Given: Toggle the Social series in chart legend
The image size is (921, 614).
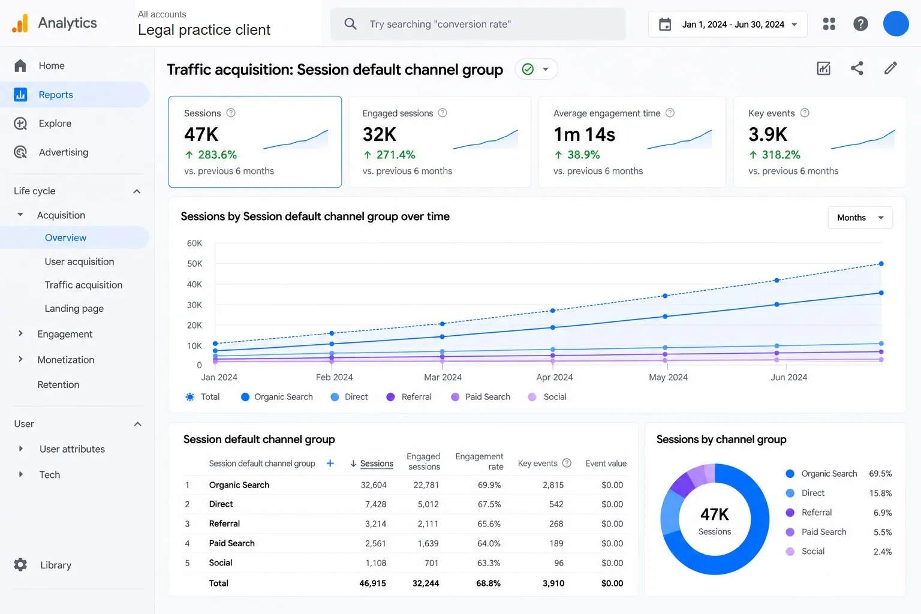Looking at the screenshot, I should pyautogui.click(x=547, y=397).
